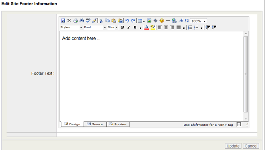
Task: Toggle numbered list
Action: [x=190, y=27]
